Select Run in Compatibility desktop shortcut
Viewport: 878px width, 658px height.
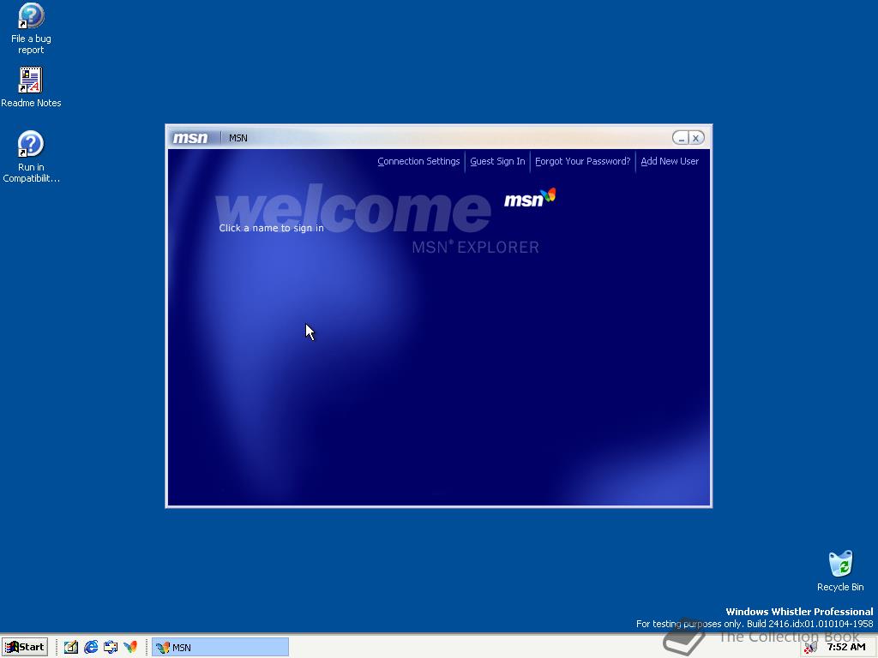(31, 157)
